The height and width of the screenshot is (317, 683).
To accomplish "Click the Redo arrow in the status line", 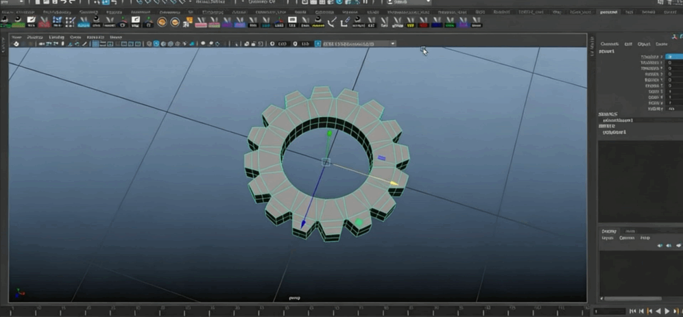I will pyautogui.click(x=72, y=2).
